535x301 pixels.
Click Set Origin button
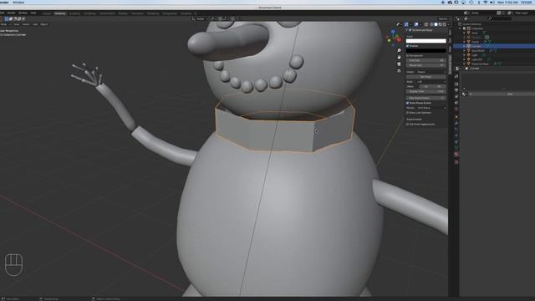pos(425,77)
